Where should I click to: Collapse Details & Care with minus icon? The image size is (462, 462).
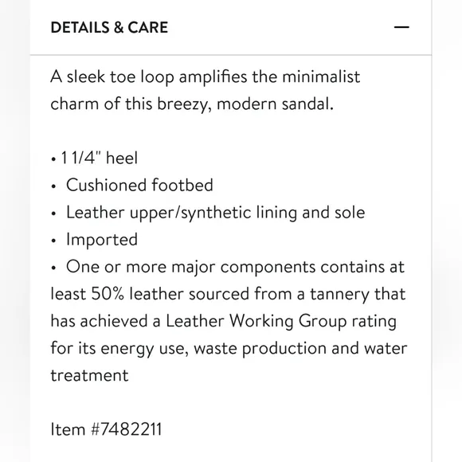401,27
